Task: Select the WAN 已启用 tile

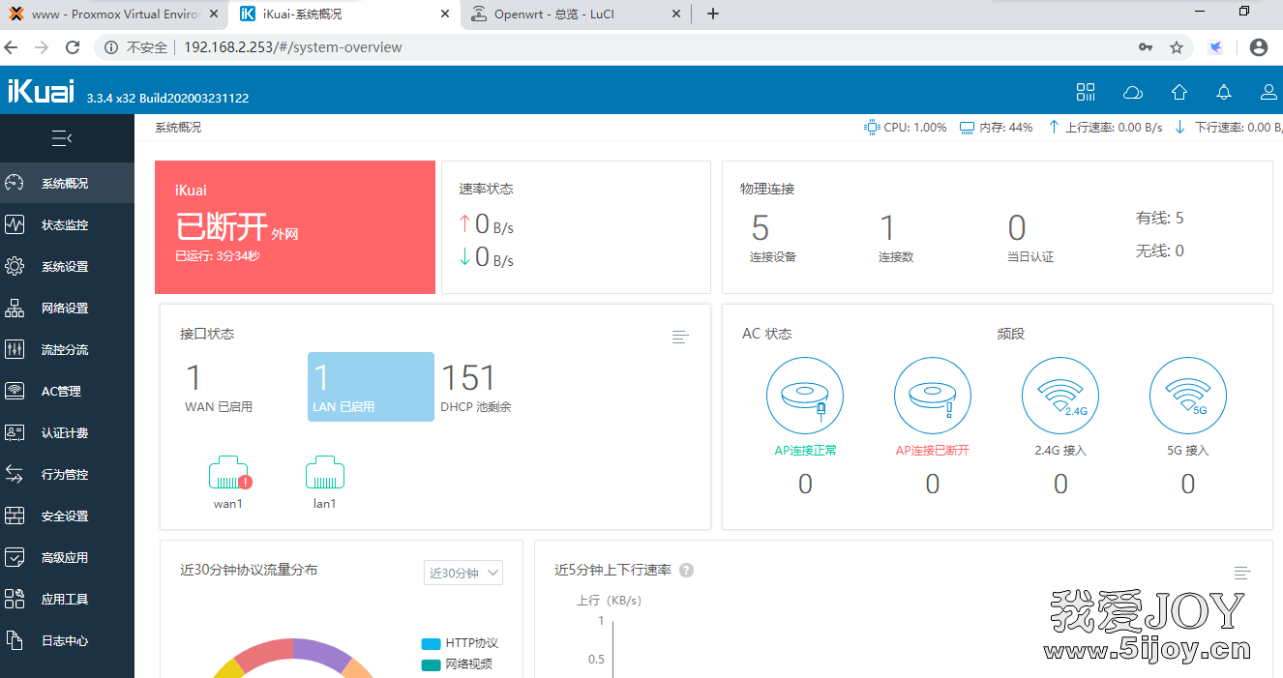Action: coord(219,387)
